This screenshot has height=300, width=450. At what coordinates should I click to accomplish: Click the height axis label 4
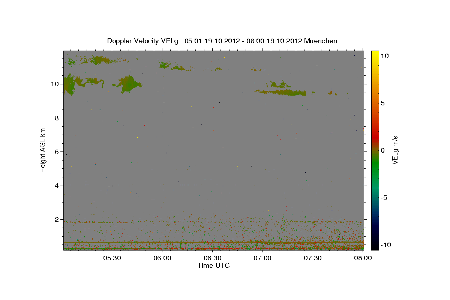point(57,186)
